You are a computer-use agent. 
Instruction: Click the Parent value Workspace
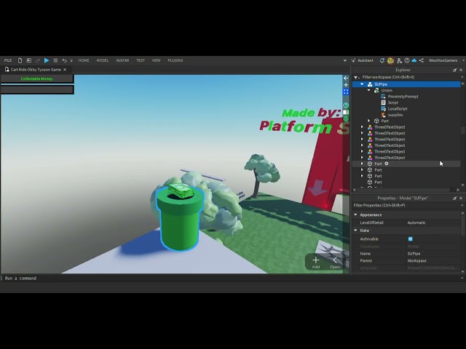(x=433, y=260)
